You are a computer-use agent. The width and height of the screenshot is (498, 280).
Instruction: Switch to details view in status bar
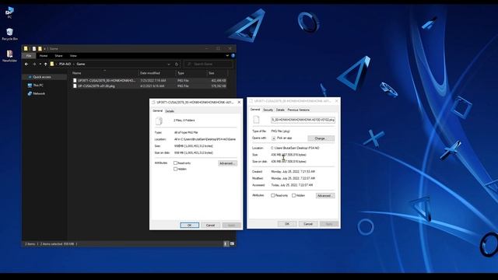(x=226, y=243)
